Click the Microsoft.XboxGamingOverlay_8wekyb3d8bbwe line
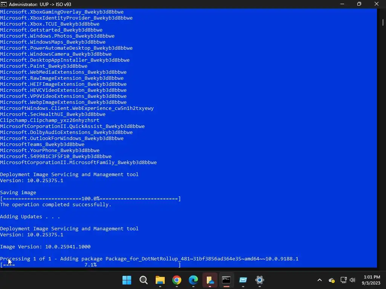The image size is (386, 289). click(x=62, y=12)
